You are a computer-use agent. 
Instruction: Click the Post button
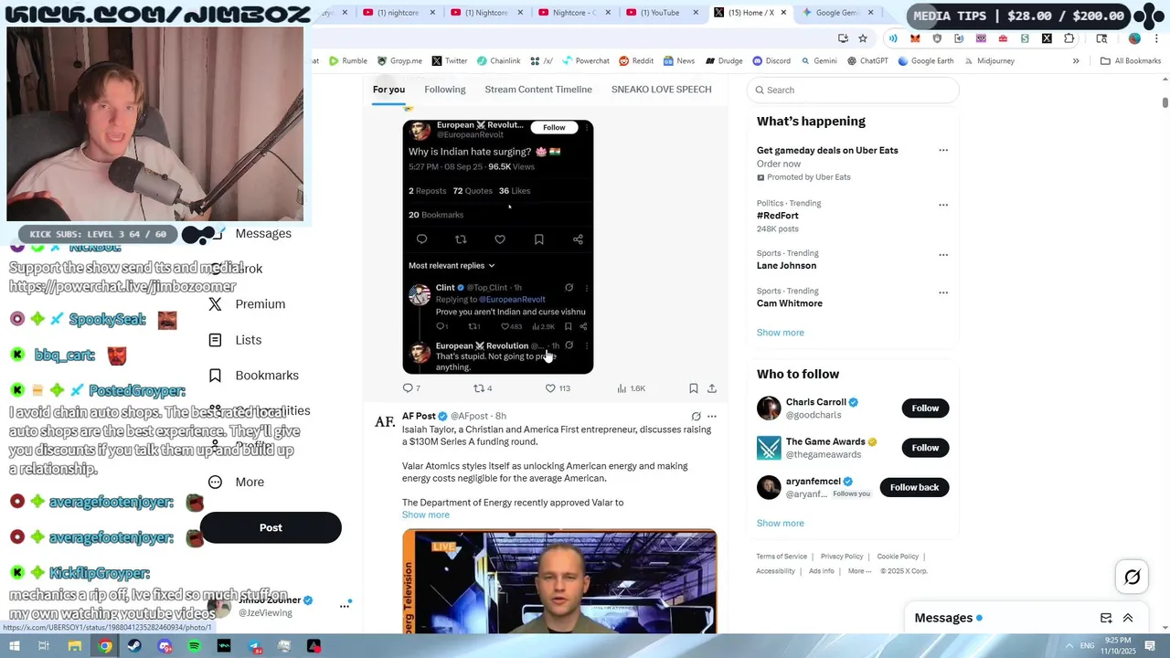[271, 527]
